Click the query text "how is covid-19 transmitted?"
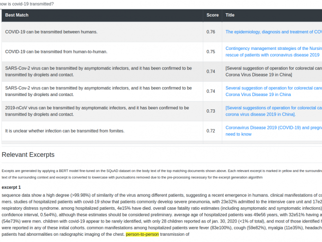This screenshot has width=322, height=242. coord(27,4)
